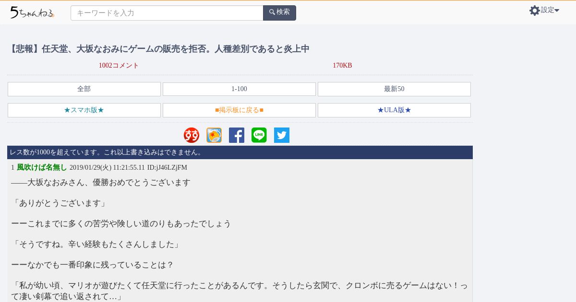The height and width of the screenshot is (302, 576).
Task: Click the post number 1
Action: pos(12,167)
